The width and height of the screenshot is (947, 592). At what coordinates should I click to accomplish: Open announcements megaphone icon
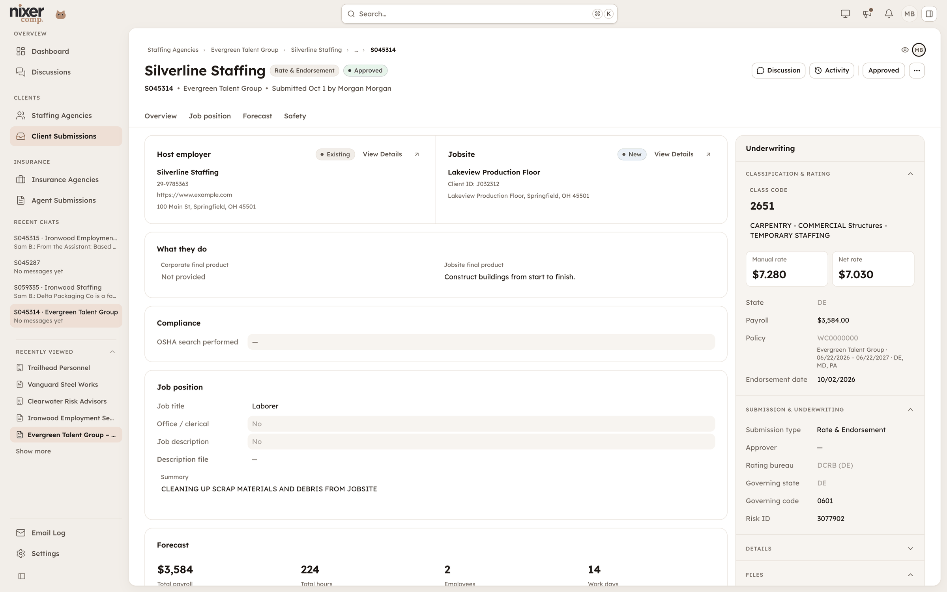click(867, 14)
